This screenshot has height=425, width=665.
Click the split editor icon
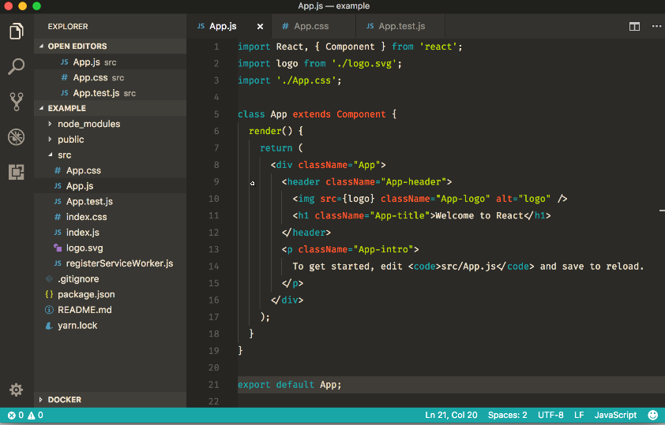click(634, 26)
